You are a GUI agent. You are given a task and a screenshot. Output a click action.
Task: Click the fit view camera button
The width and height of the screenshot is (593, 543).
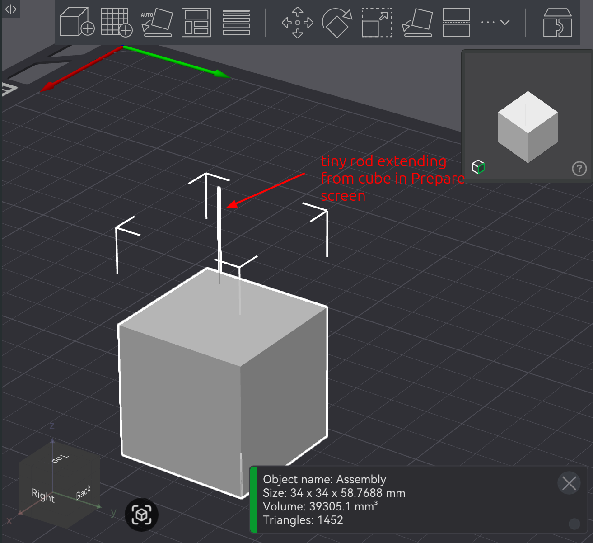pos(141,515)
